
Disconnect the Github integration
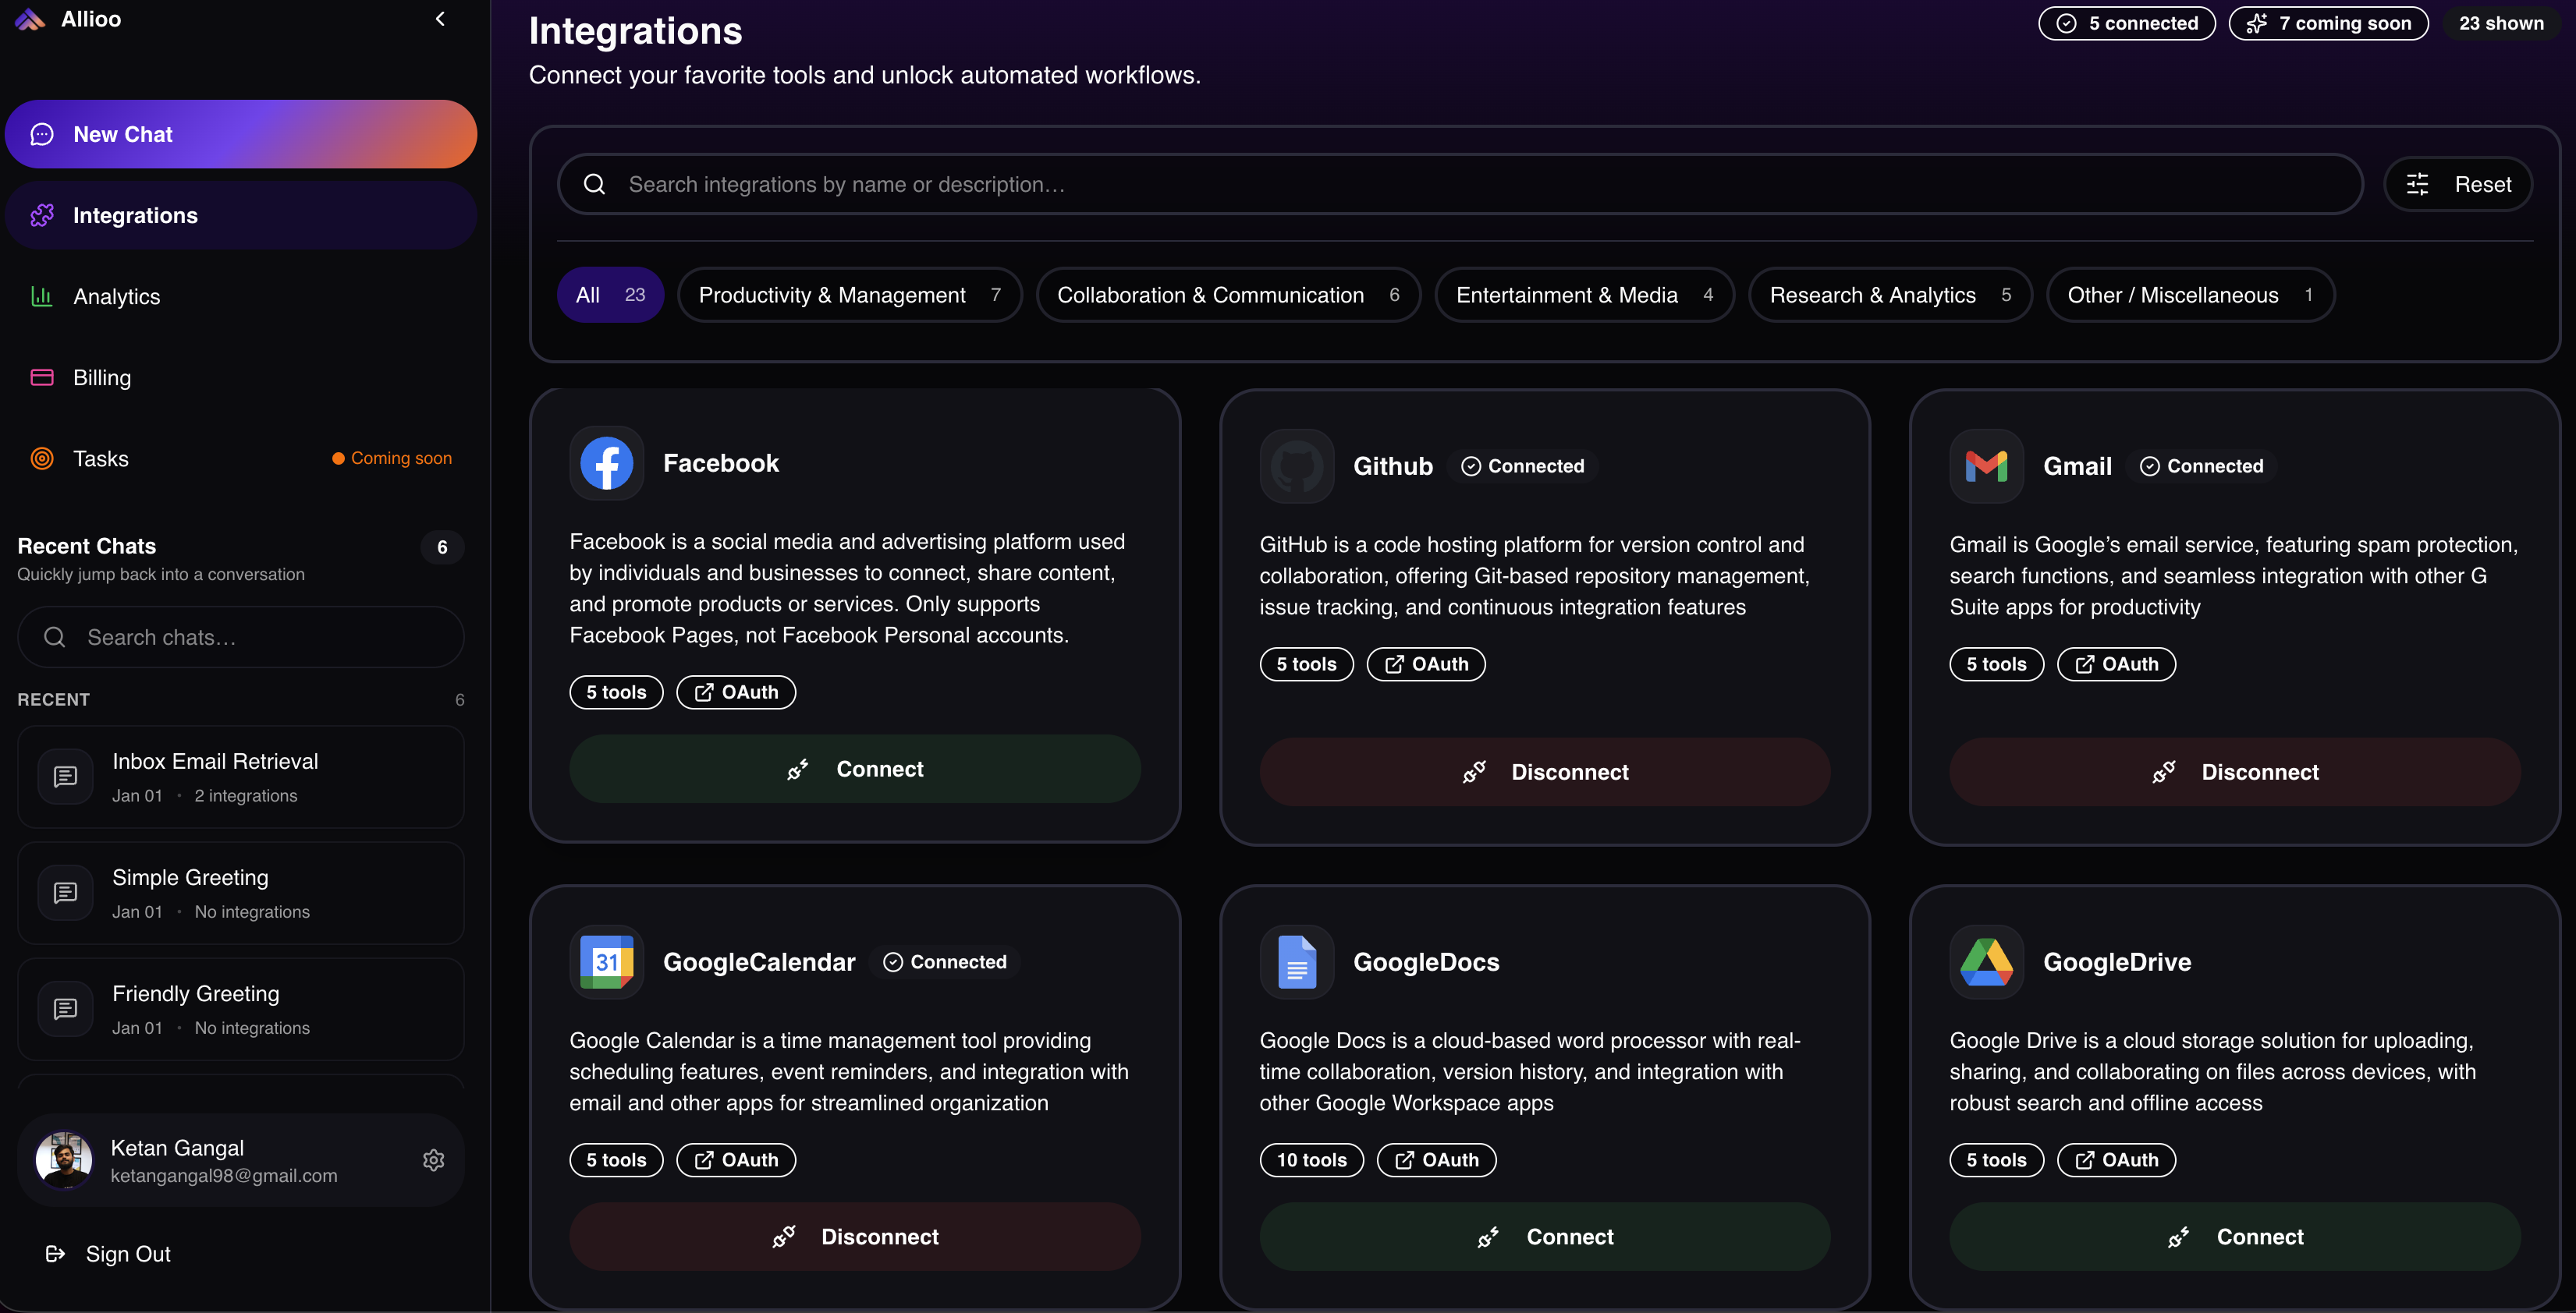(x=1544, y=773)
